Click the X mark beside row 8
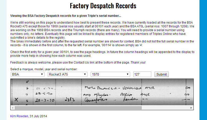 point(16,100)
